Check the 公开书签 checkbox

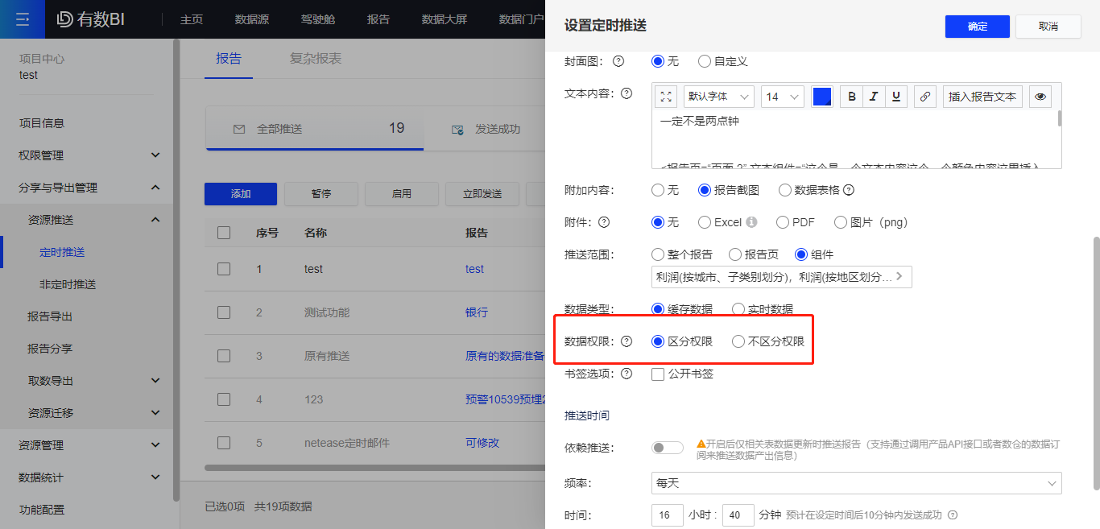[x=657, y=374]
